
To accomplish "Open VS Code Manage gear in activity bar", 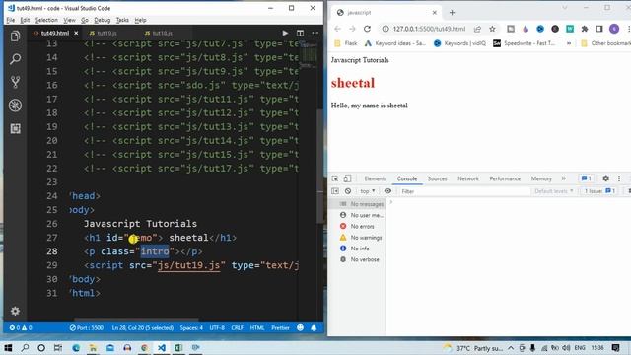I will 16,311.
